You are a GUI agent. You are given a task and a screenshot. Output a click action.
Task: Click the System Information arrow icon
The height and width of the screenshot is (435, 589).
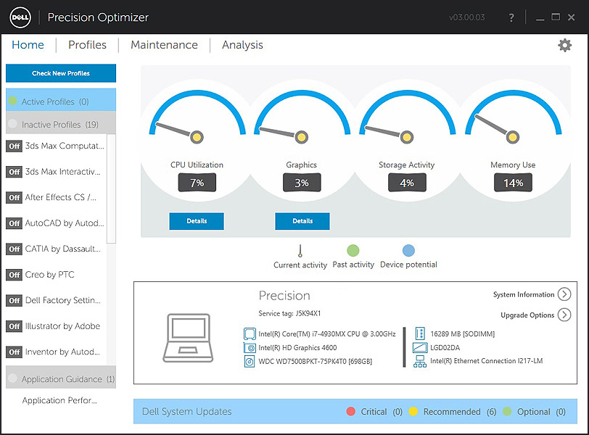coord(564,294)
